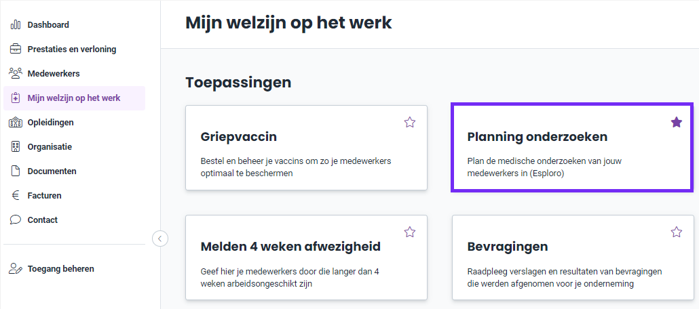
Task: Open the Planning onderzoeken card
Action: click(x=572, y=148)
